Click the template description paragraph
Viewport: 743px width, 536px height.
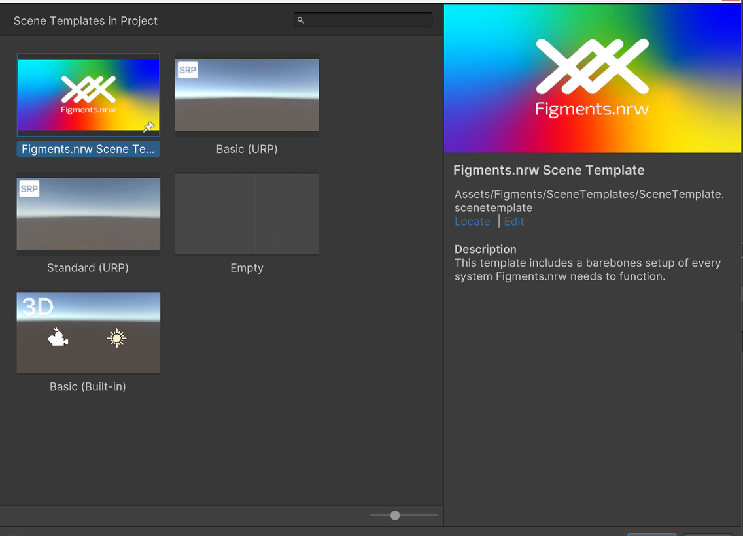pyautogui.click(x=587, y=269)
